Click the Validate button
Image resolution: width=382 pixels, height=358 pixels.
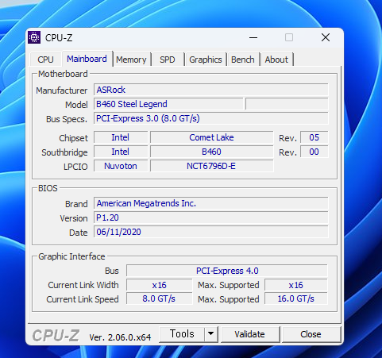[x=249, y=334]
